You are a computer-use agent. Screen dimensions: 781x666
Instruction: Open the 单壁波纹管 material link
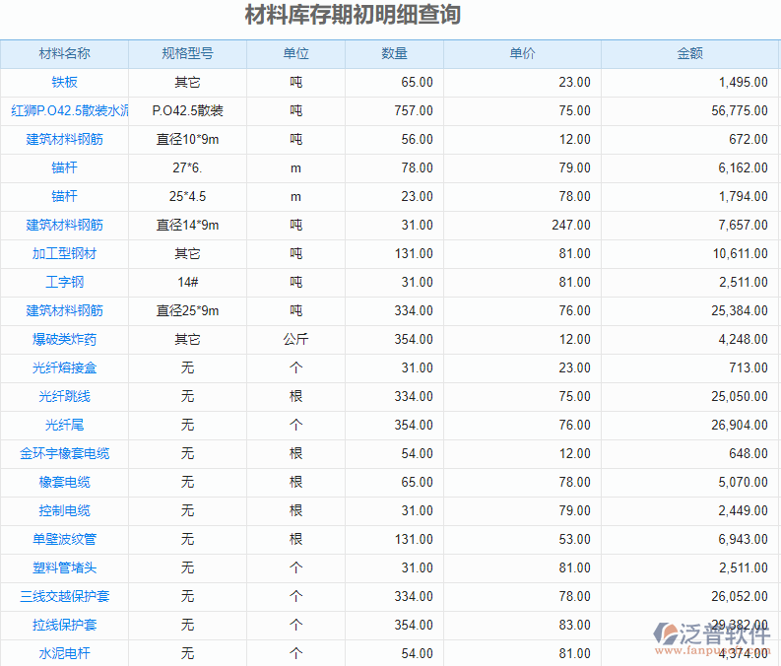click(x=64, y=539)
